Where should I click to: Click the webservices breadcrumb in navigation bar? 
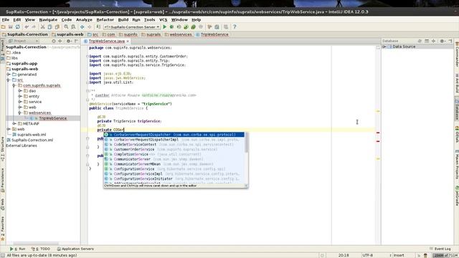pos(179,34)
